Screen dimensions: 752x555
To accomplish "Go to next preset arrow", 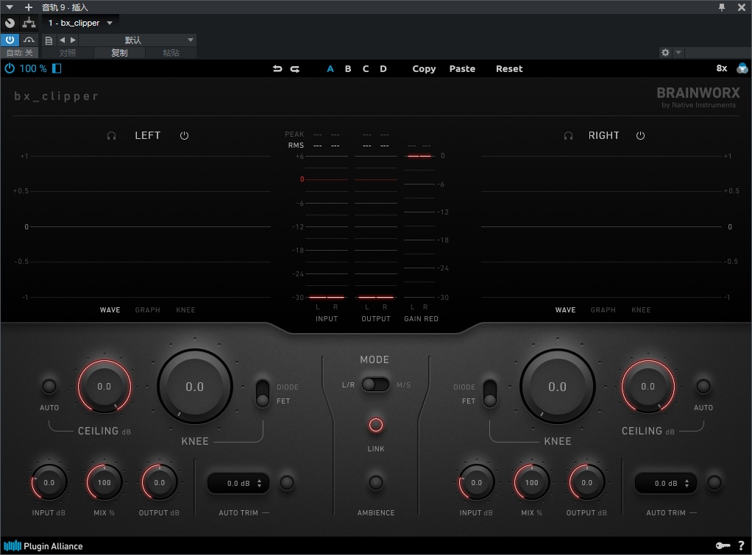I will click(73, 40).
